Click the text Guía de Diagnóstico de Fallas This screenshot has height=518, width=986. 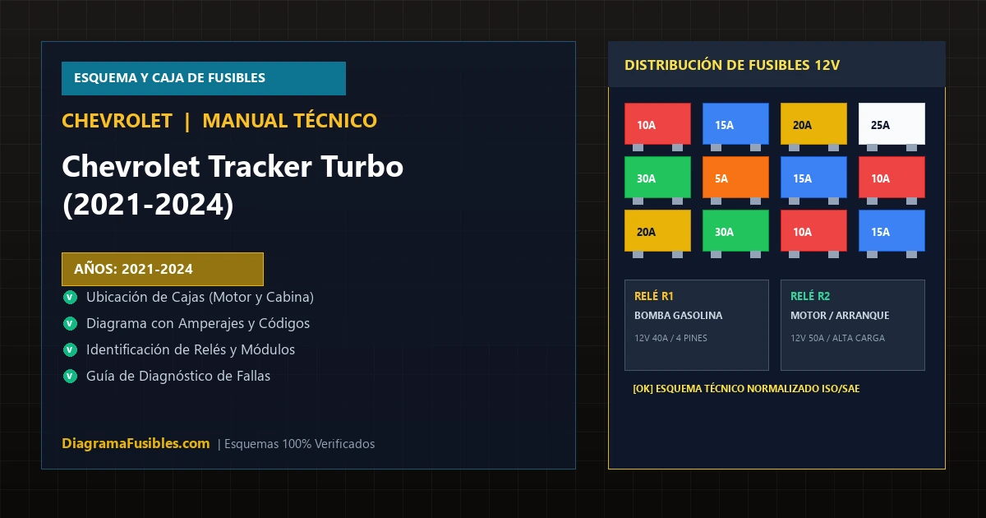[178, 376]
